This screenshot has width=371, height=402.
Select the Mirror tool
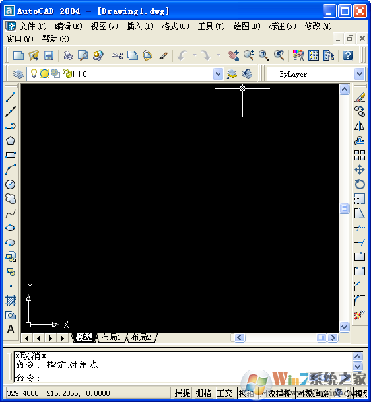[360, 126]
